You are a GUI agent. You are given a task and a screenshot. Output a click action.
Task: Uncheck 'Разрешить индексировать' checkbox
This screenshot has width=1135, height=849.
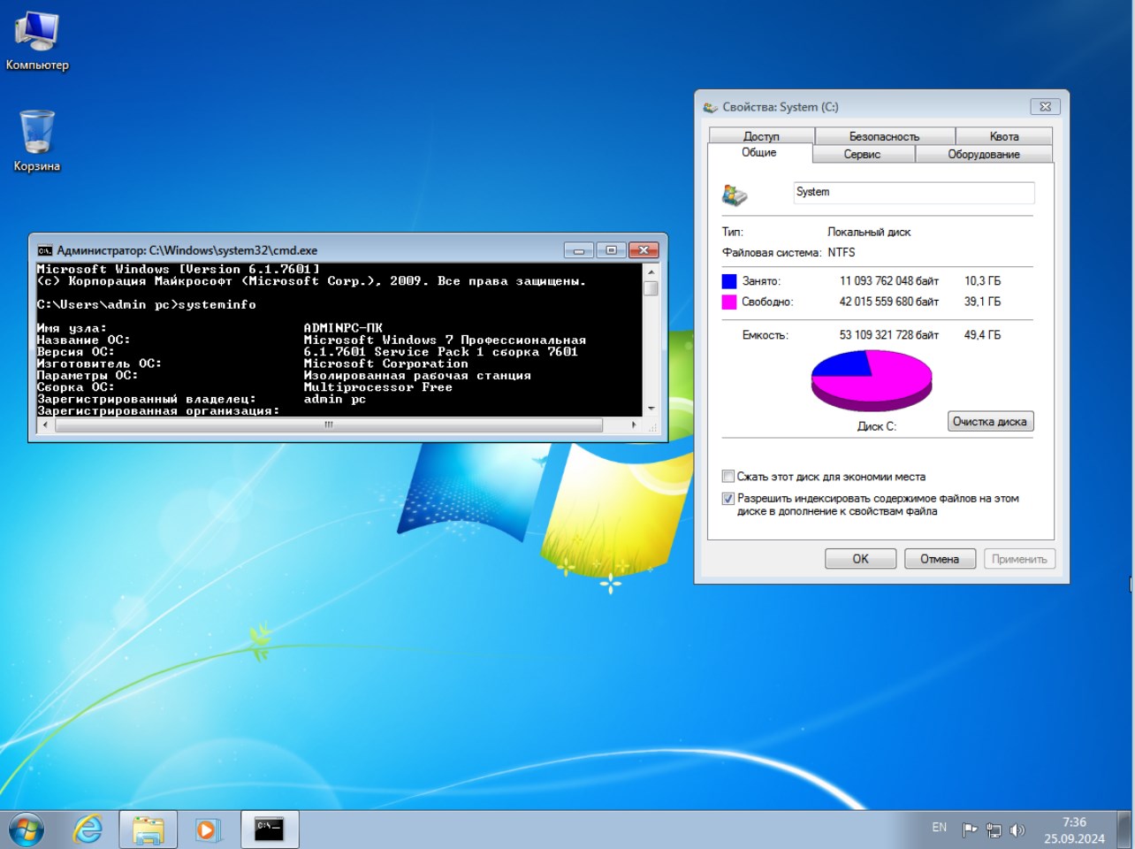(x=728, y=499)
